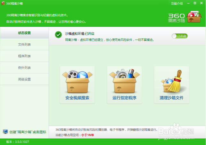206x145 pixels.
Task: Maximize the 360隔离沙箱 window
Action: pos(195,3)
